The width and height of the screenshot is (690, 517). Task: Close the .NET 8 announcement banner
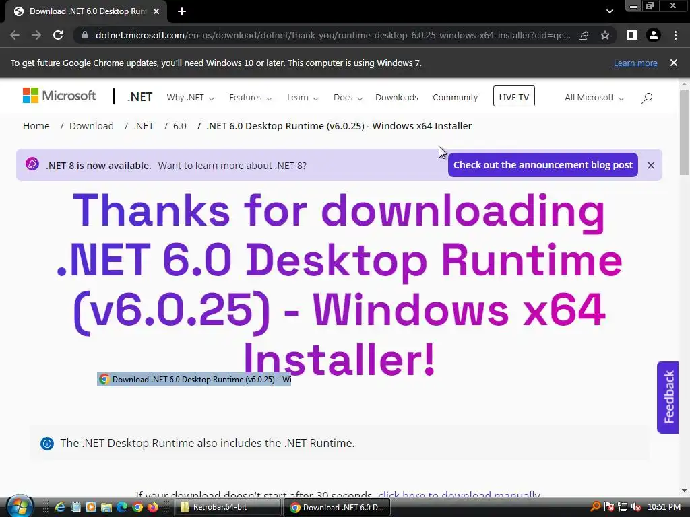coord(651,166)
